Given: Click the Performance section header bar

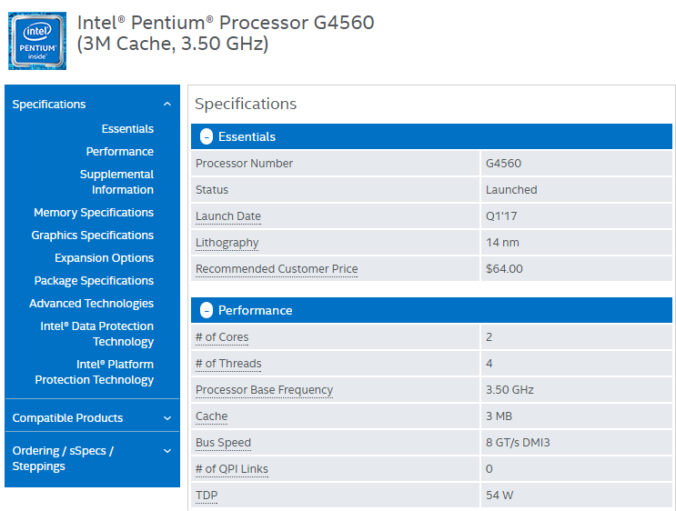Looking at the screenshot, I should 431,311.
